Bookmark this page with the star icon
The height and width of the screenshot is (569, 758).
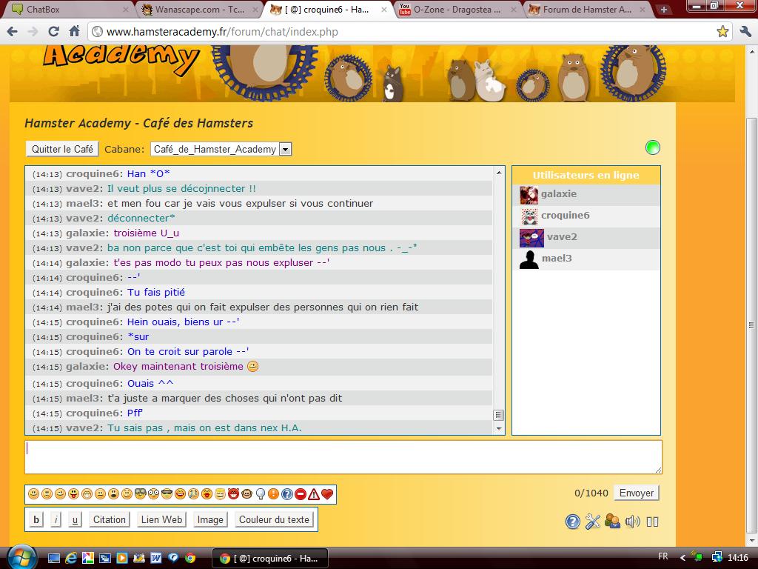point(722,32)
